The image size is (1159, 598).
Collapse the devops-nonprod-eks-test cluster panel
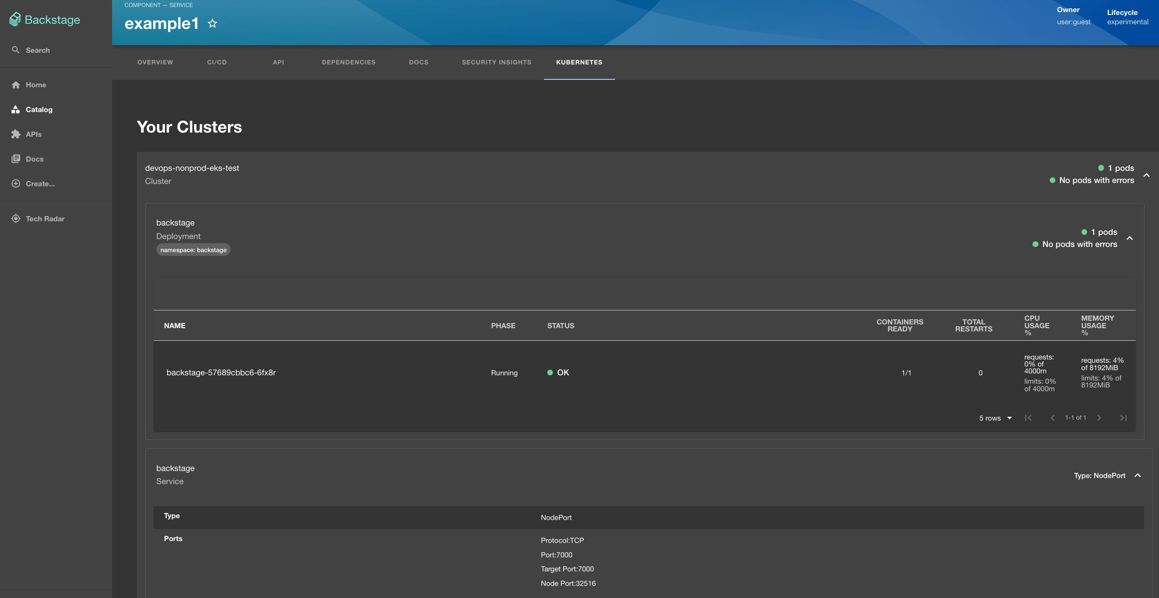pyautogui.click(x=1146, y=175)
